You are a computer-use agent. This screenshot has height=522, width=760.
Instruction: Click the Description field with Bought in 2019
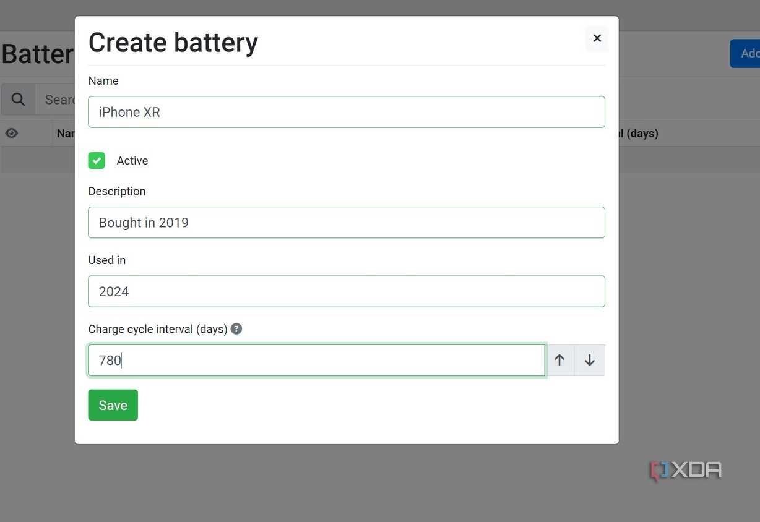coord(347,223)
